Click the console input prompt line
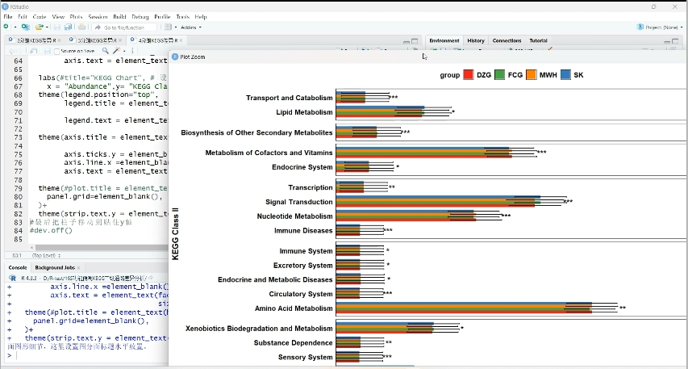 (88, 355)
